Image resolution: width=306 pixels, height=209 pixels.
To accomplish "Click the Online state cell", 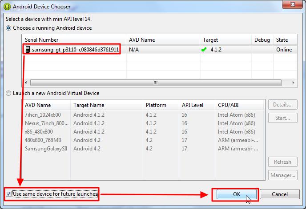I will pos(284,50).
